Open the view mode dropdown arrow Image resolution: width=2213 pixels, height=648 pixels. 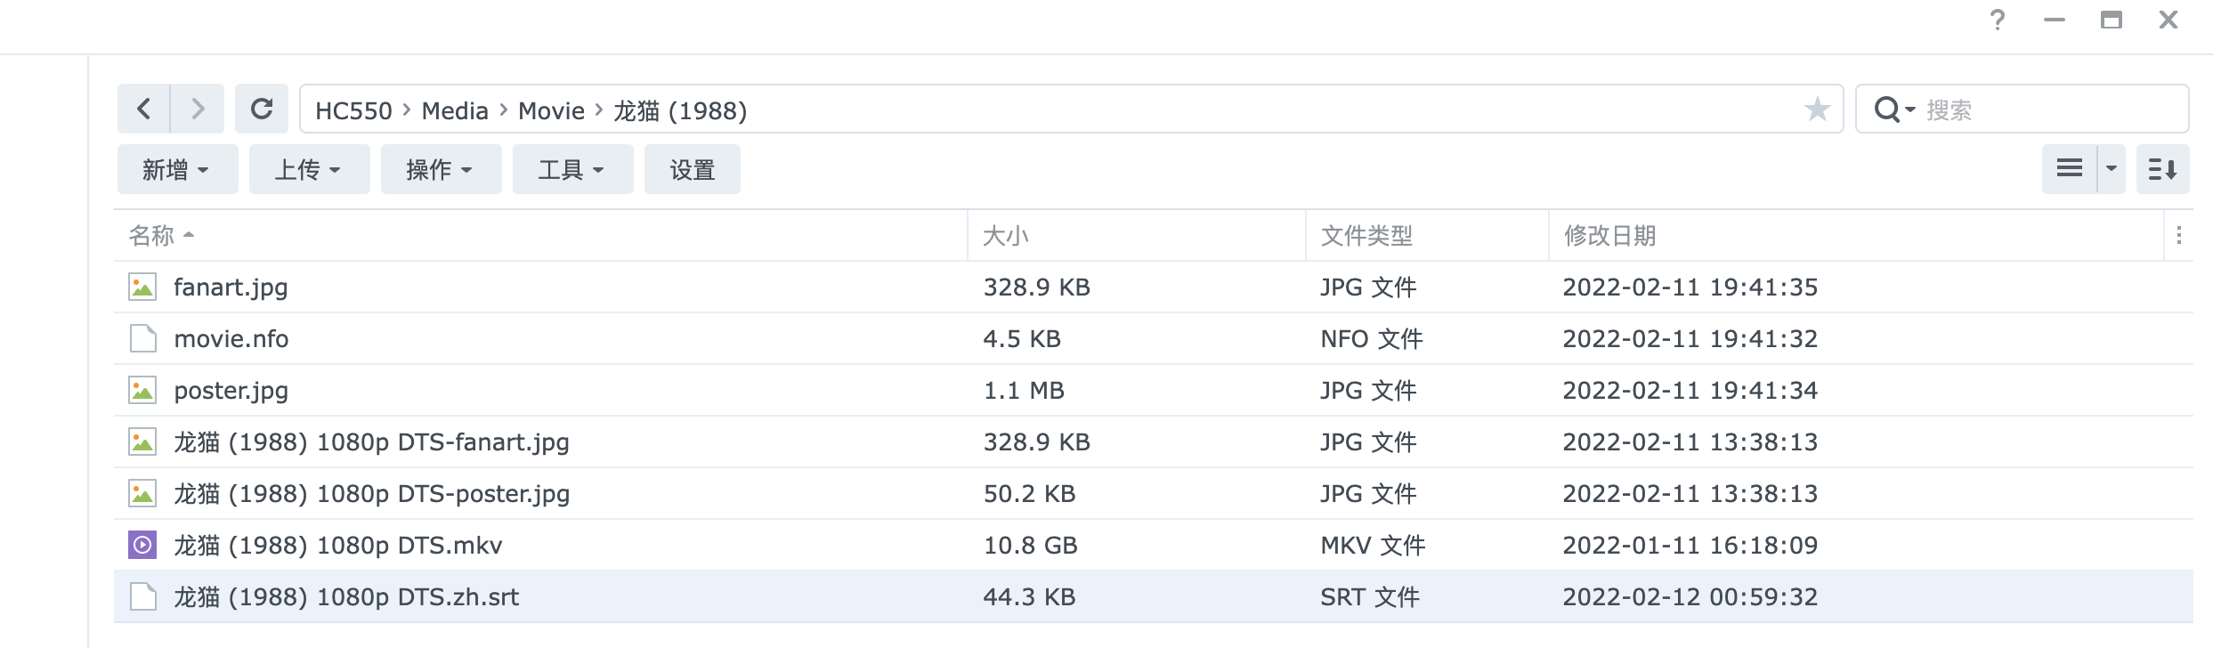click(x=2110, y=168)
